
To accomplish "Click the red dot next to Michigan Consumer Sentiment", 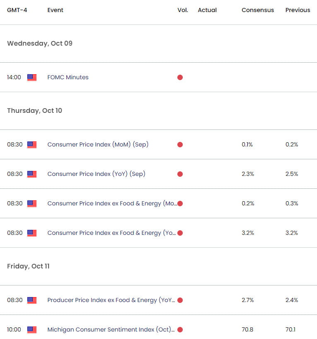I will (x=180, y=329).
